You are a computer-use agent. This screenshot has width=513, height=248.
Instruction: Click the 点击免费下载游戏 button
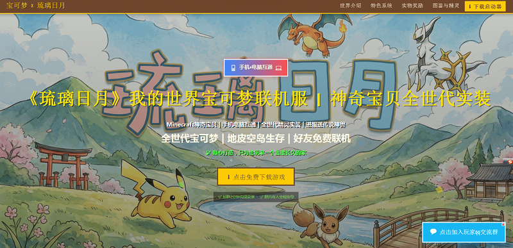coord(256,177)
